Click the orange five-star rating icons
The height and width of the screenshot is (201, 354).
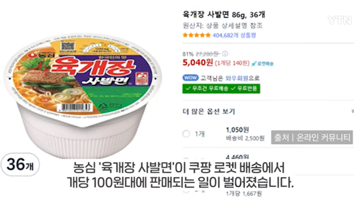pos(197,35)
